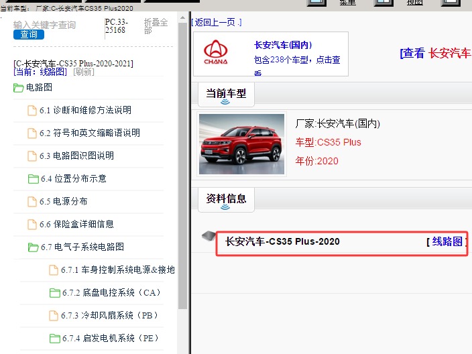Viewport: 472px width, 354px height.
Task: Click the page icon beside 6.7.1
Action: 54,270
